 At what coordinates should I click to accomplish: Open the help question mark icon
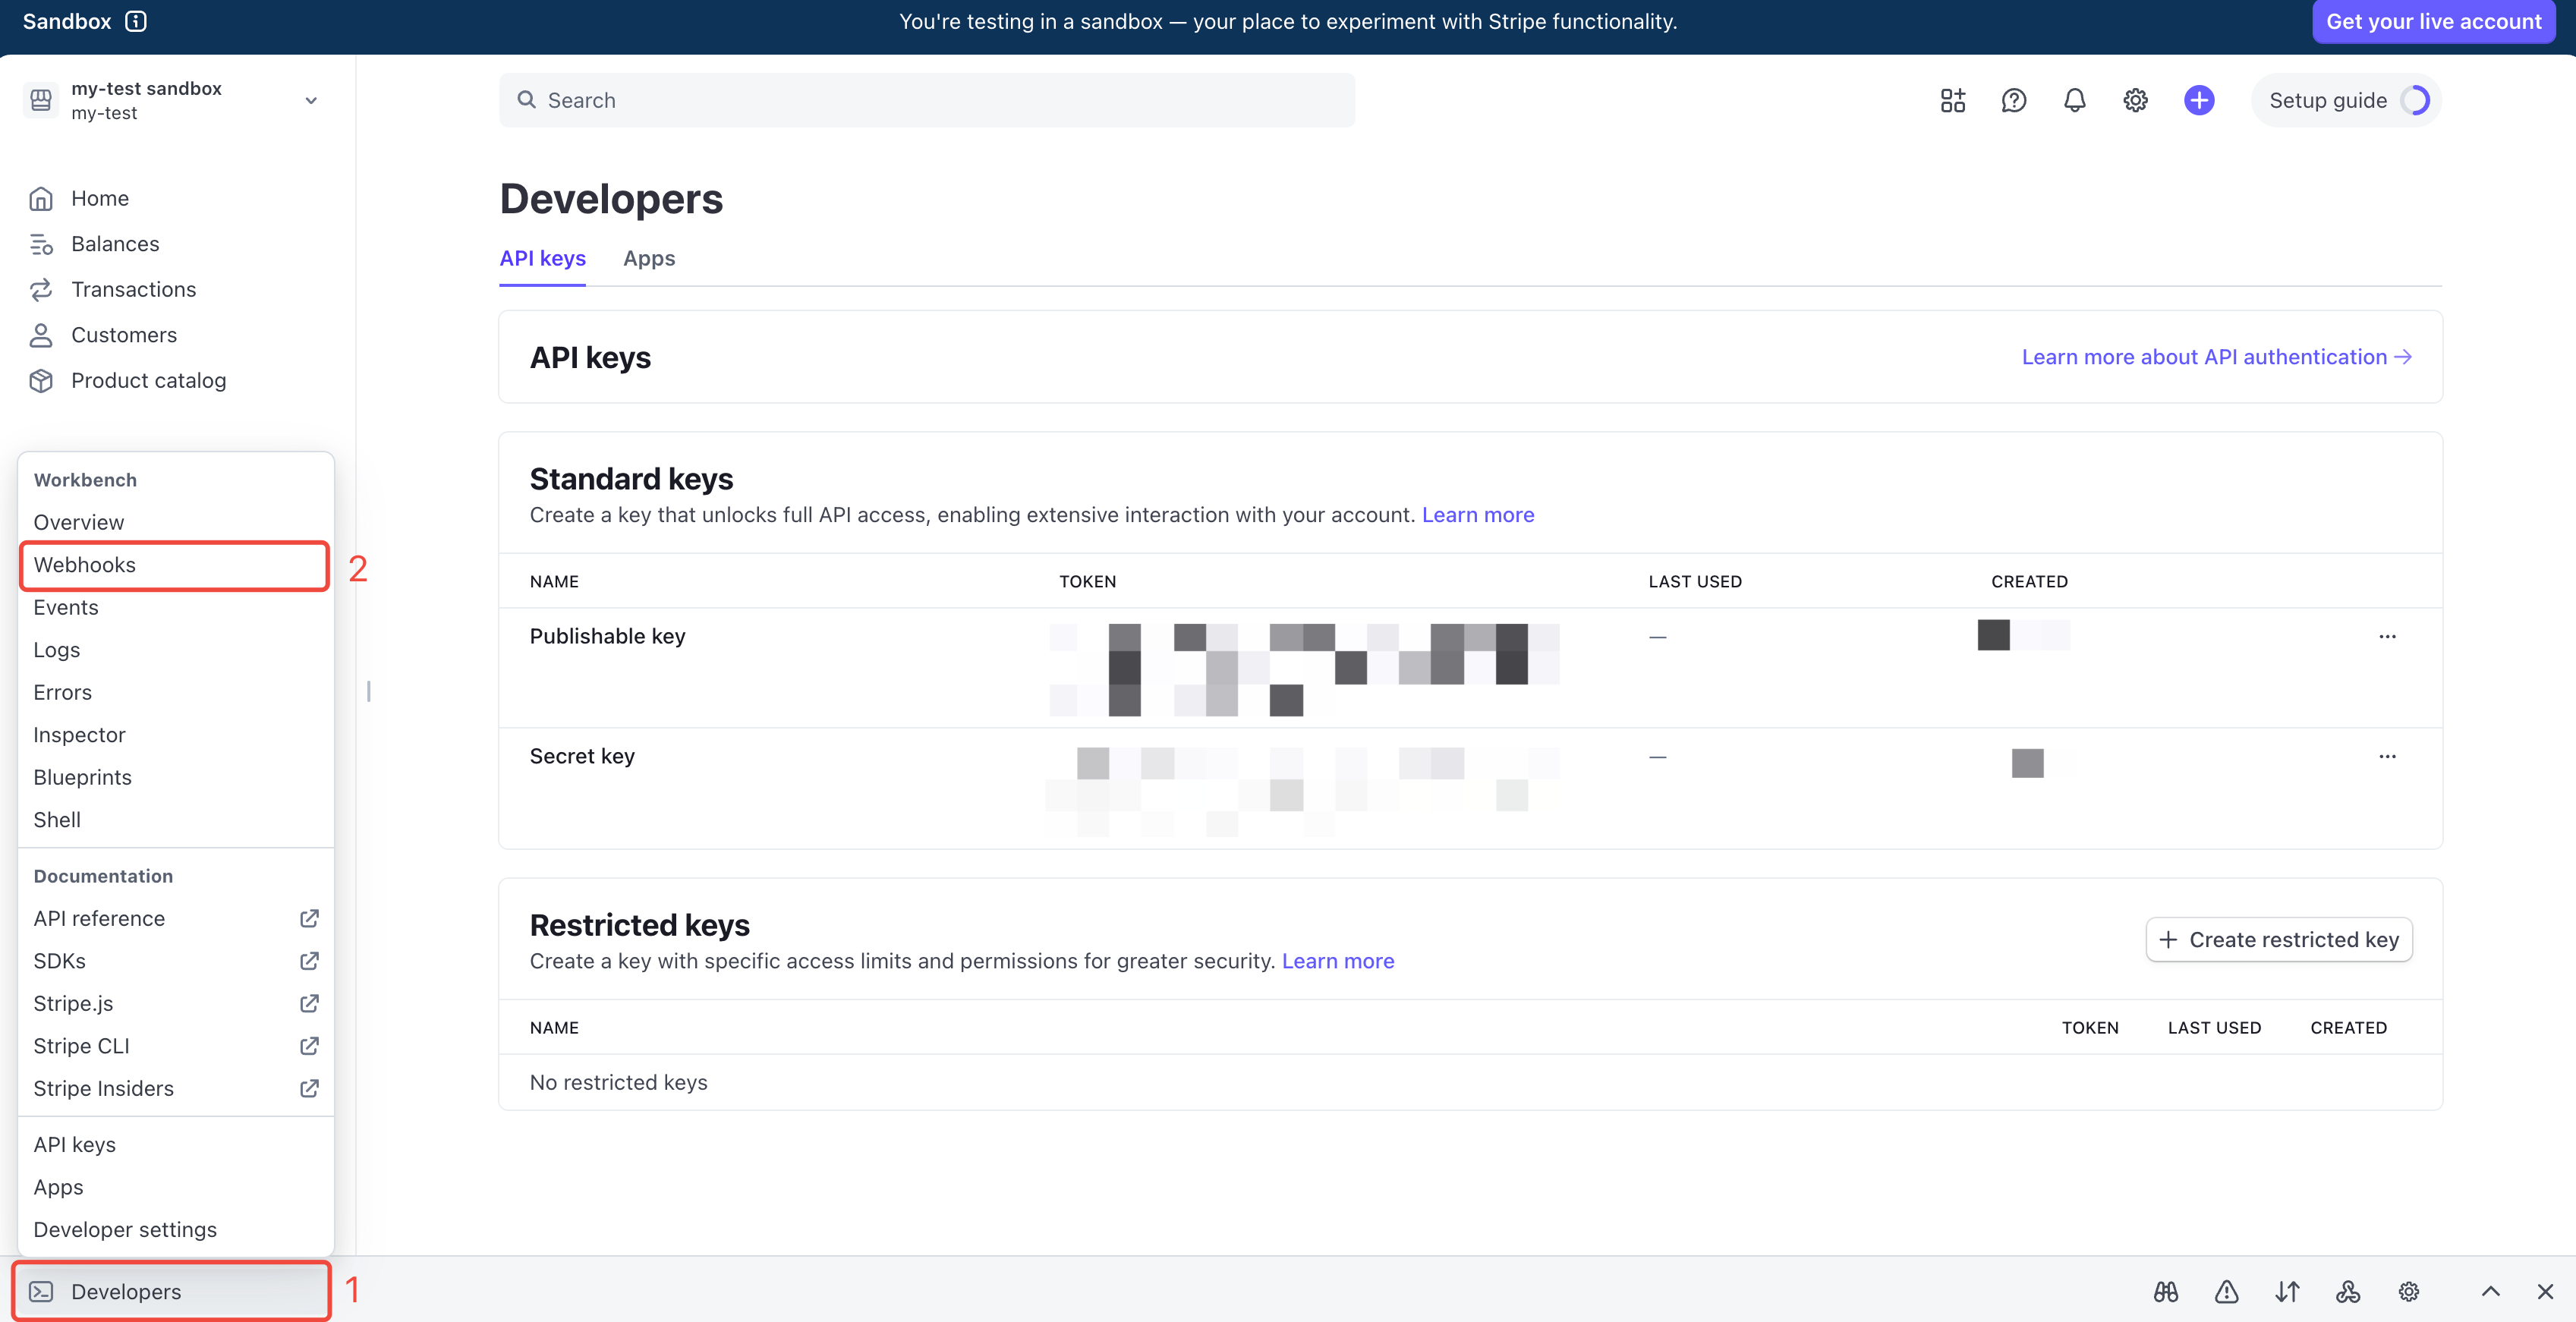pyautogui.click(x=2013, y=100)
